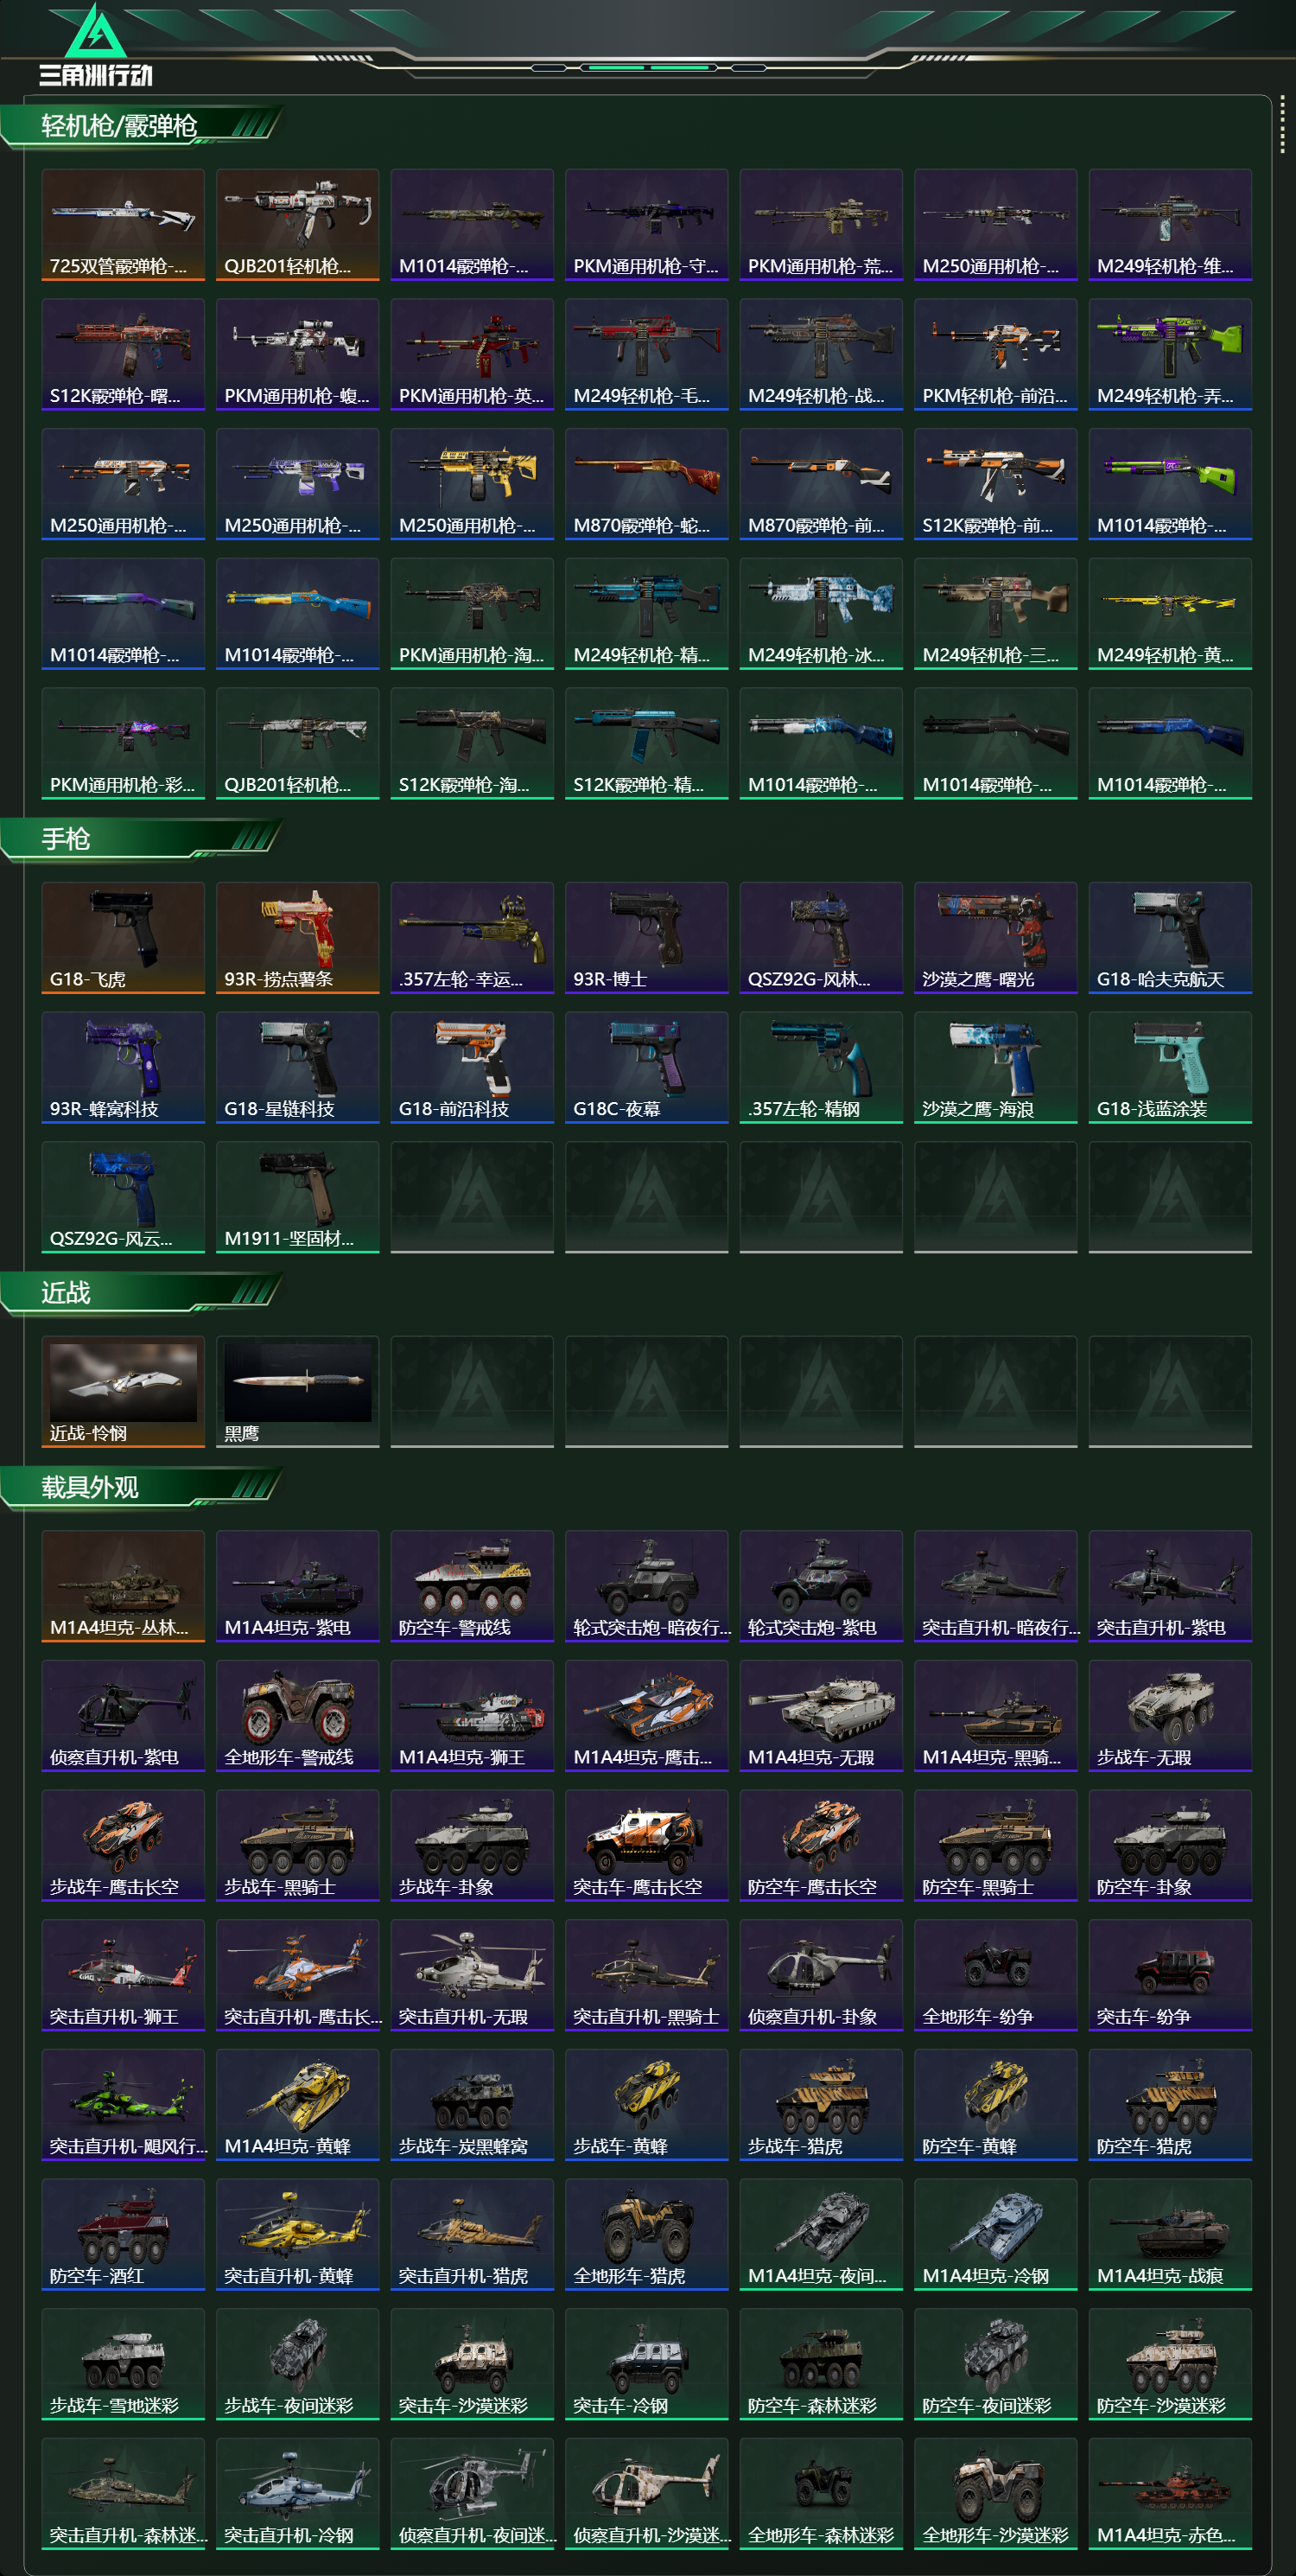Image resolution: width=1296 pixels, height=2576 pixels.
Task: Pick the .357左轮-精钢 revolver skin
Action: coord(822,1067)
